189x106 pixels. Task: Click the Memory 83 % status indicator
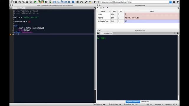coord(171,105)
